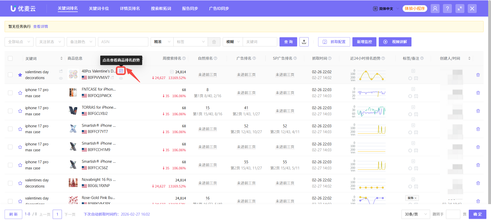Click help icon next to 抓取时间 header

point(330,58)
